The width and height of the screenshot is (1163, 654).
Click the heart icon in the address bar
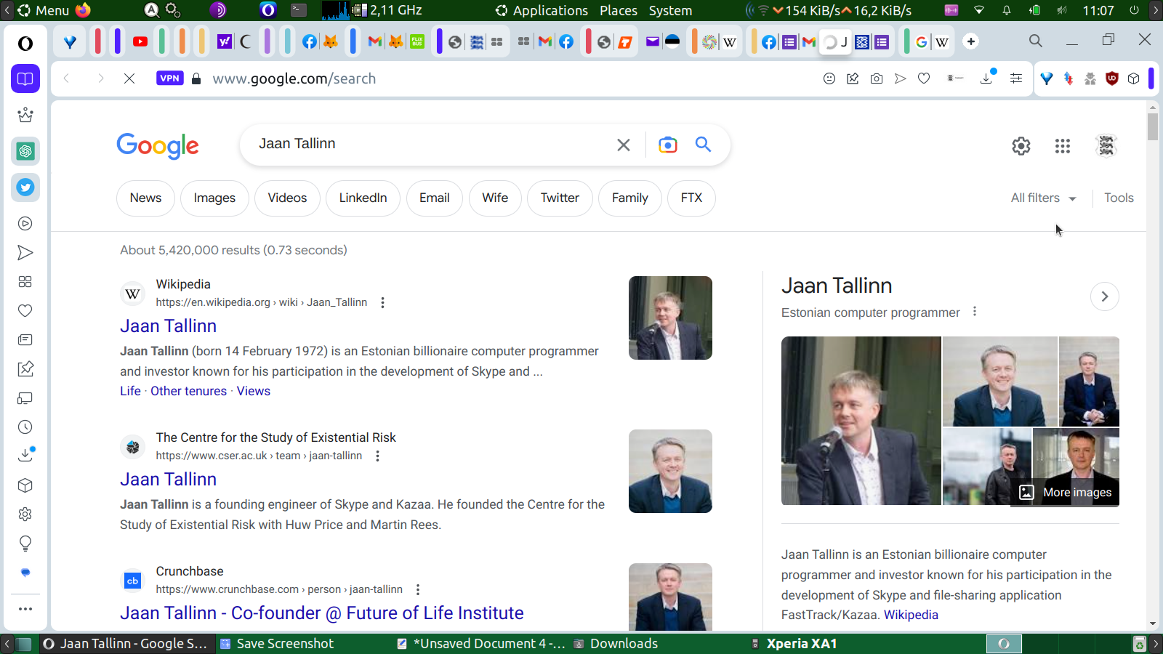[x=924, y=78]
